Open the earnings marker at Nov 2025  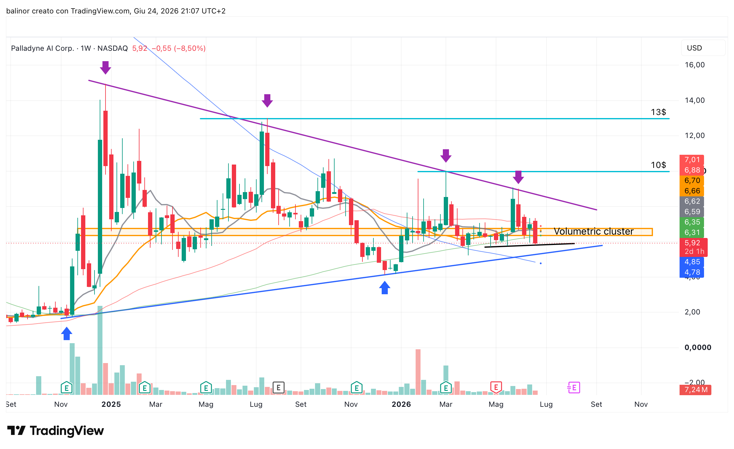[x=357, y=388]
